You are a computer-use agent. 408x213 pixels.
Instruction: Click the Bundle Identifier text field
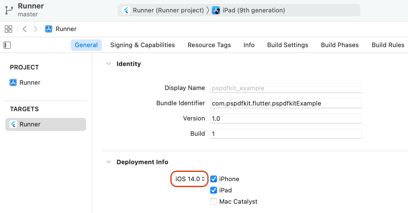286,103
